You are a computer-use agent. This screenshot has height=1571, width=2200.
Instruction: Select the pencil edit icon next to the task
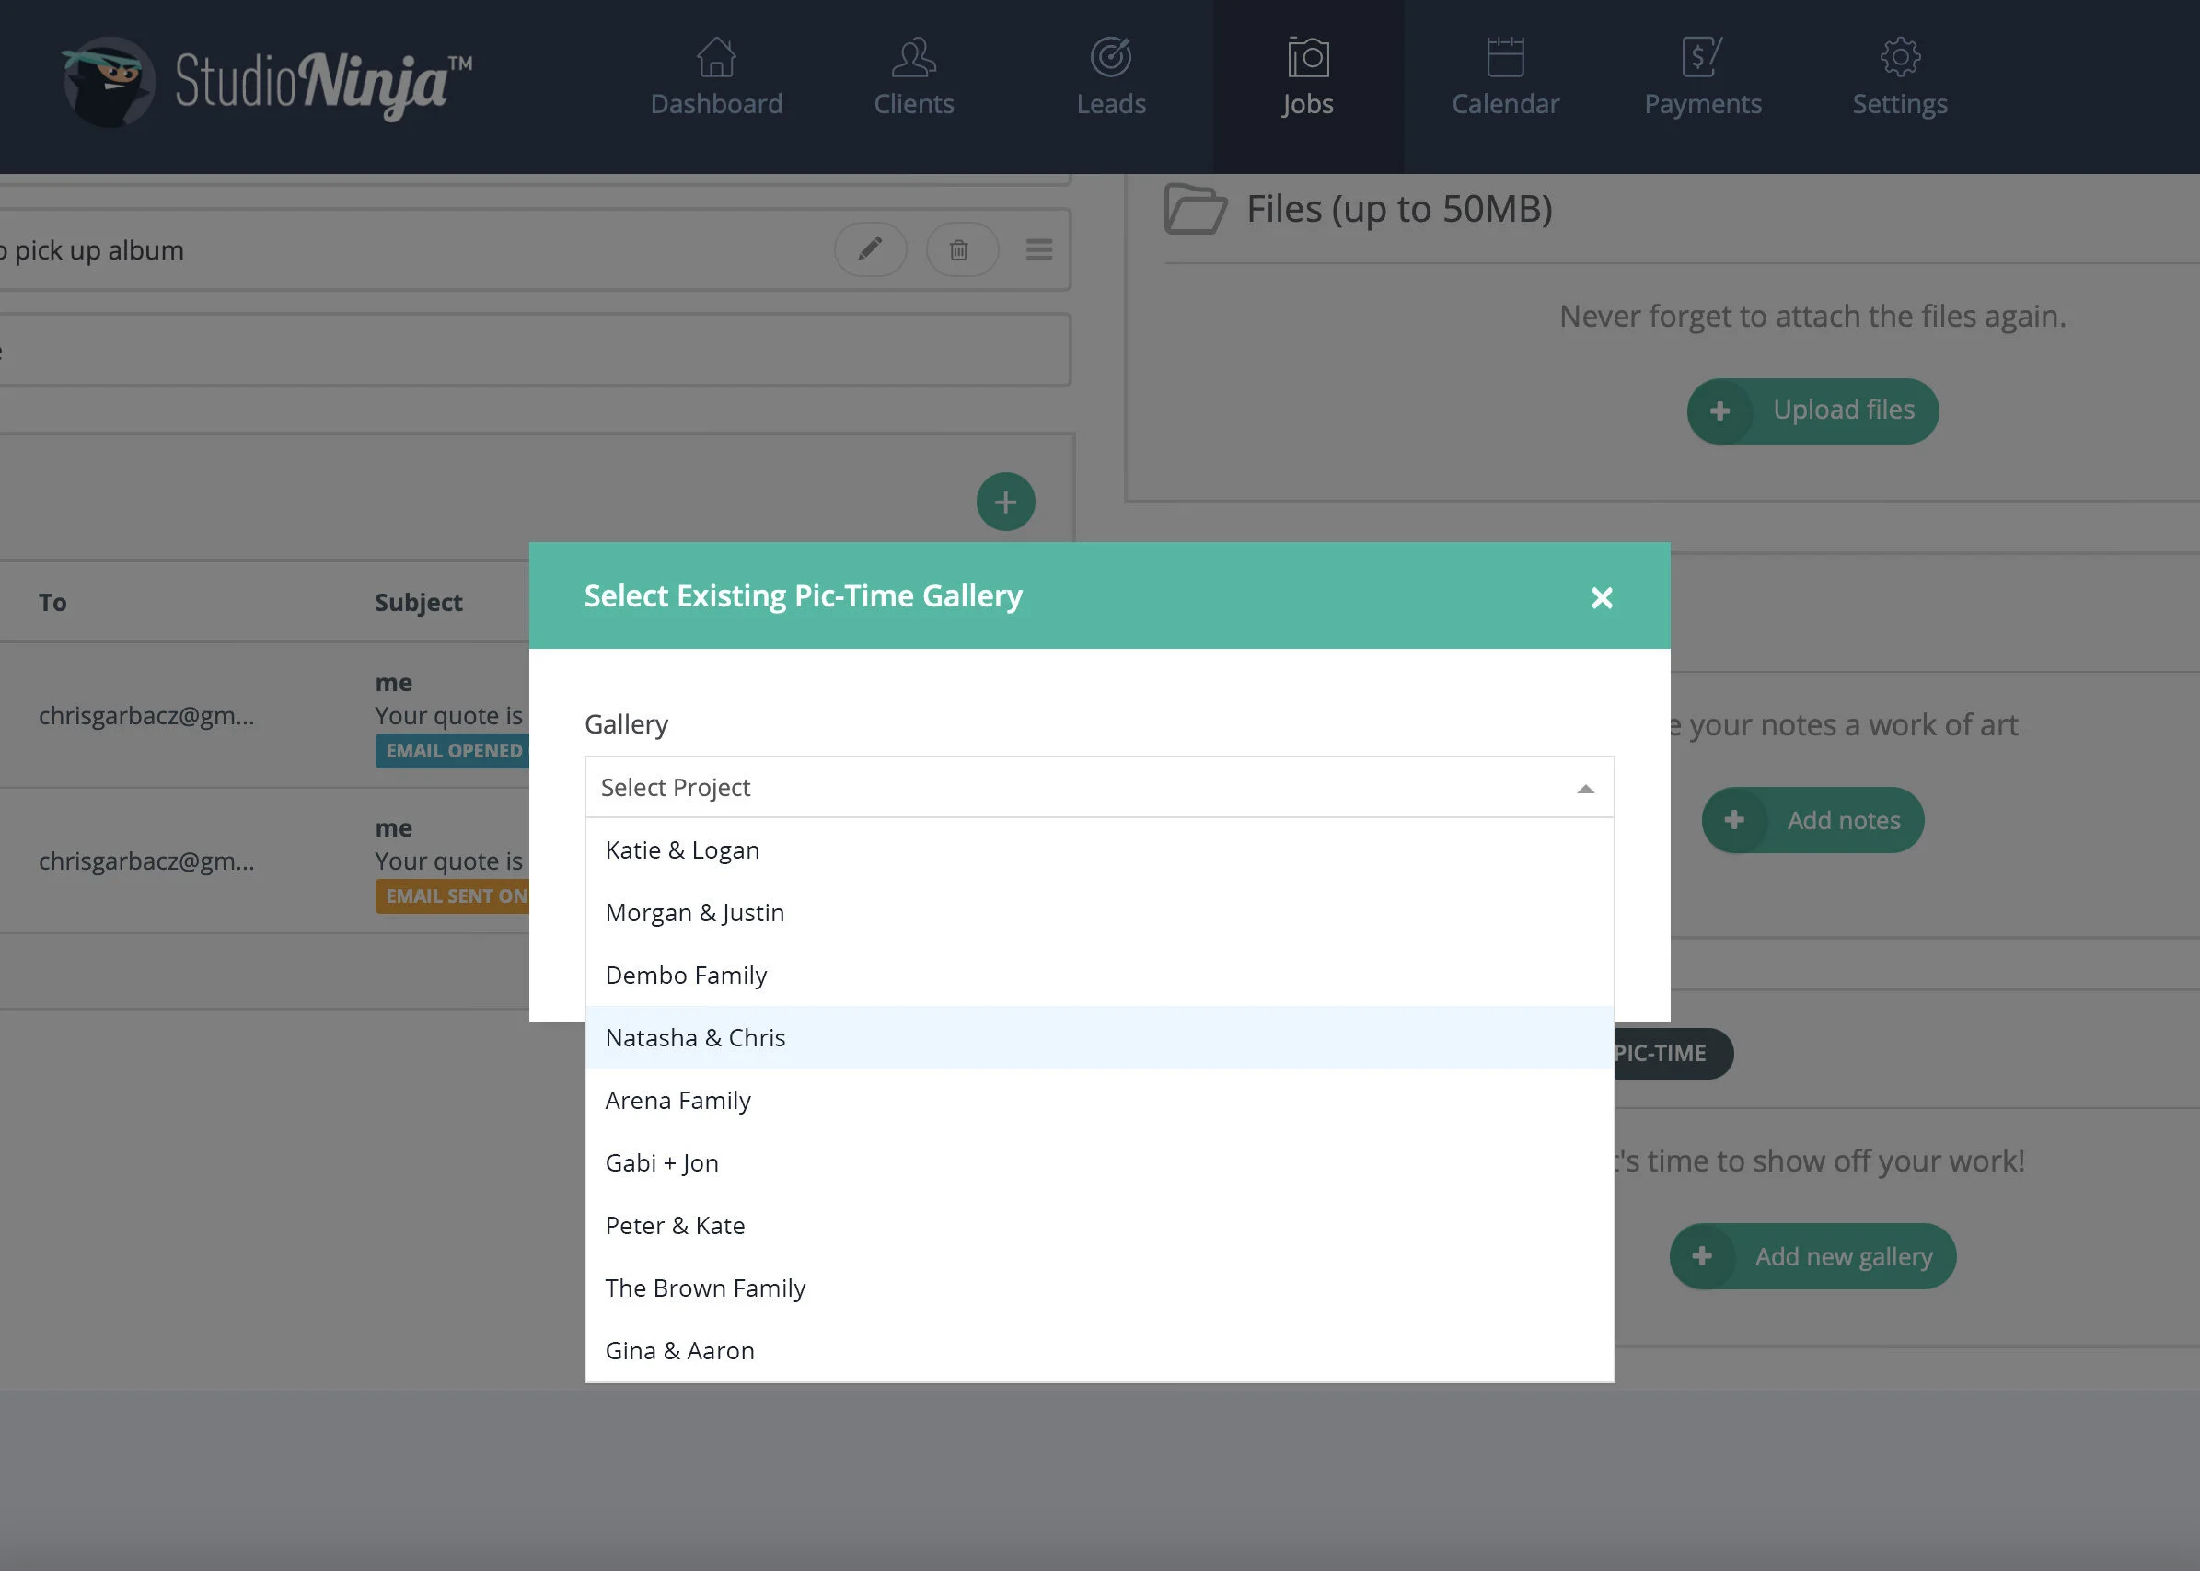[x=870, y=249]
